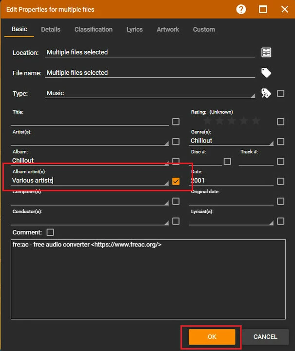Maximize the Edit Properties dialog
This screenshot has height=351, width=295.
(x=263, y=9)
